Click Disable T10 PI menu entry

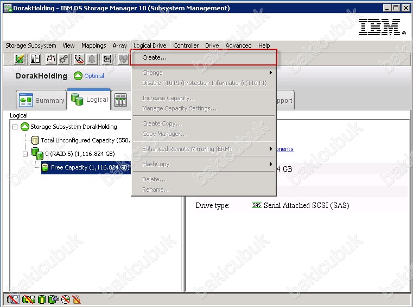pos(204,83)
